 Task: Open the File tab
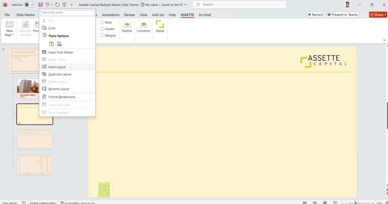coord(7,15)
